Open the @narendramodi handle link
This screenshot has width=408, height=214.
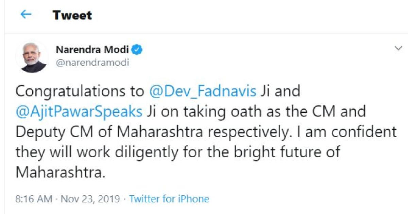click(92, 63)
